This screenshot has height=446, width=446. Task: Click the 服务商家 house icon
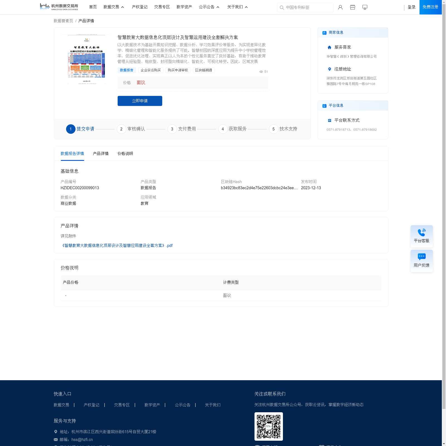[329, 47]
